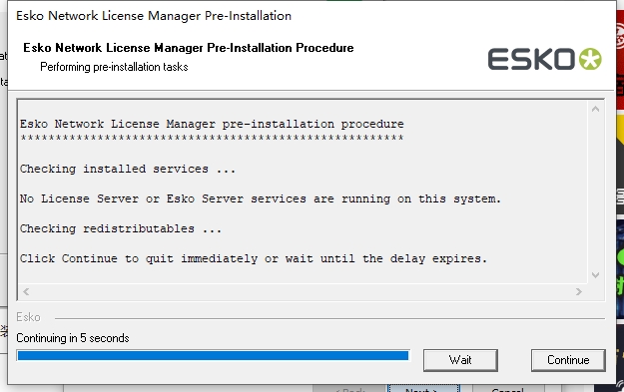Click the log's scroll-up arrow

click(595, 109)
